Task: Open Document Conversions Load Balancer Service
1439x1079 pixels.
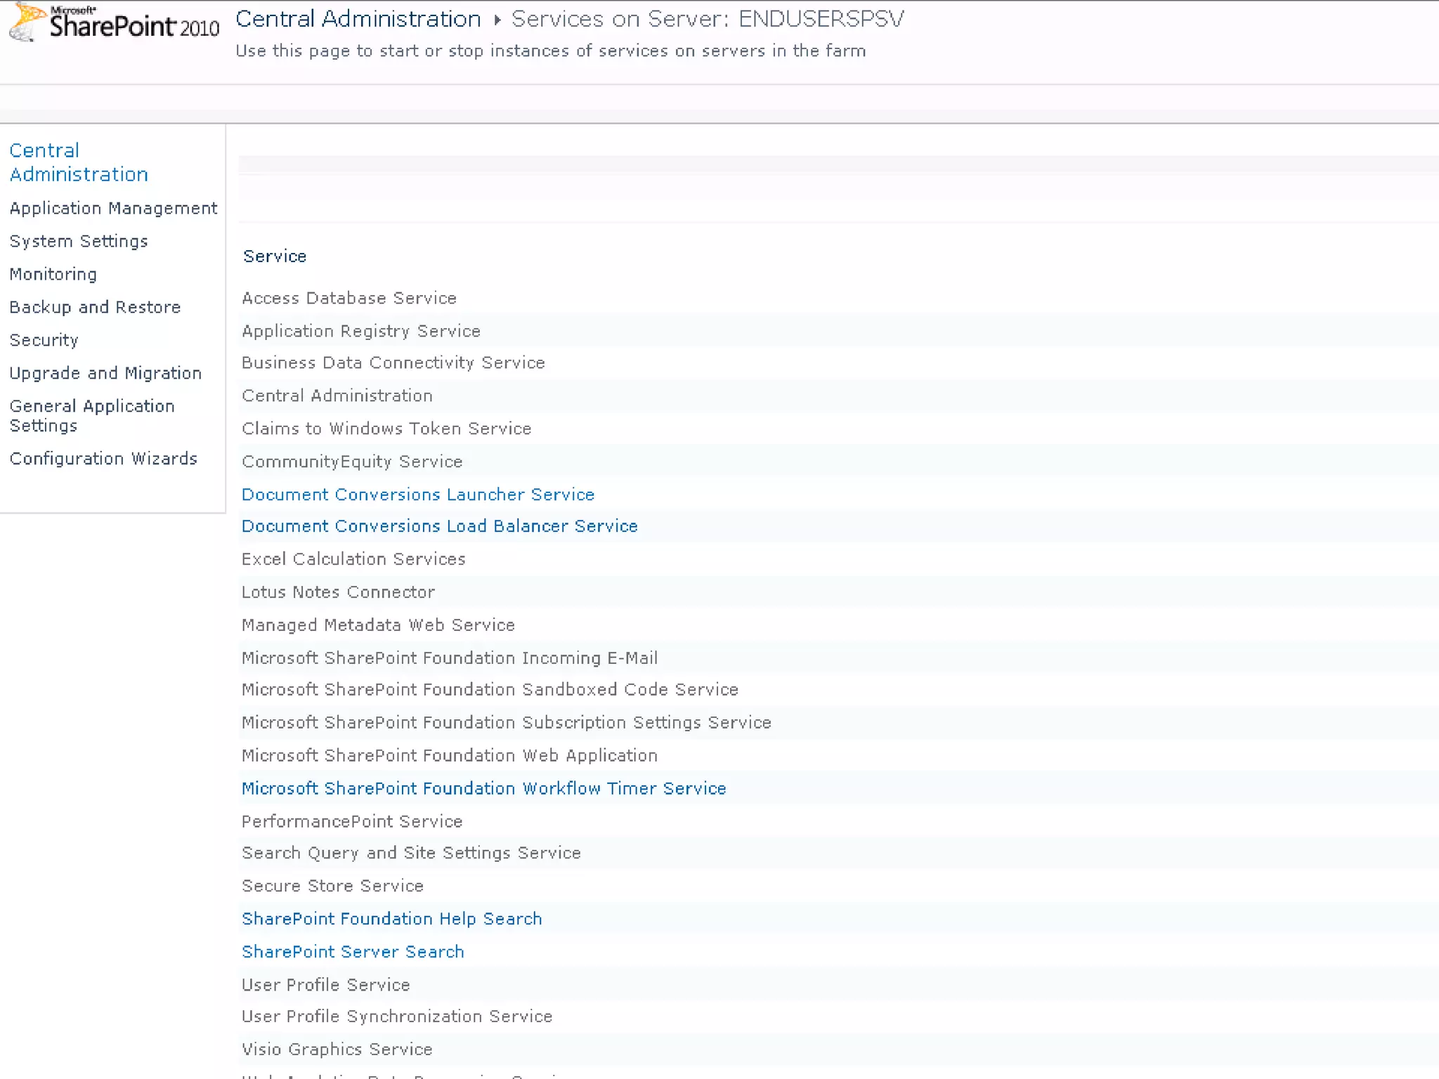Action: pyautogui.click(x=439, y=526)
